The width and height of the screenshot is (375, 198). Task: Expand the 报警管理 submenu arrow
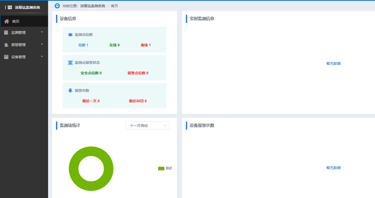pos(42,44)
